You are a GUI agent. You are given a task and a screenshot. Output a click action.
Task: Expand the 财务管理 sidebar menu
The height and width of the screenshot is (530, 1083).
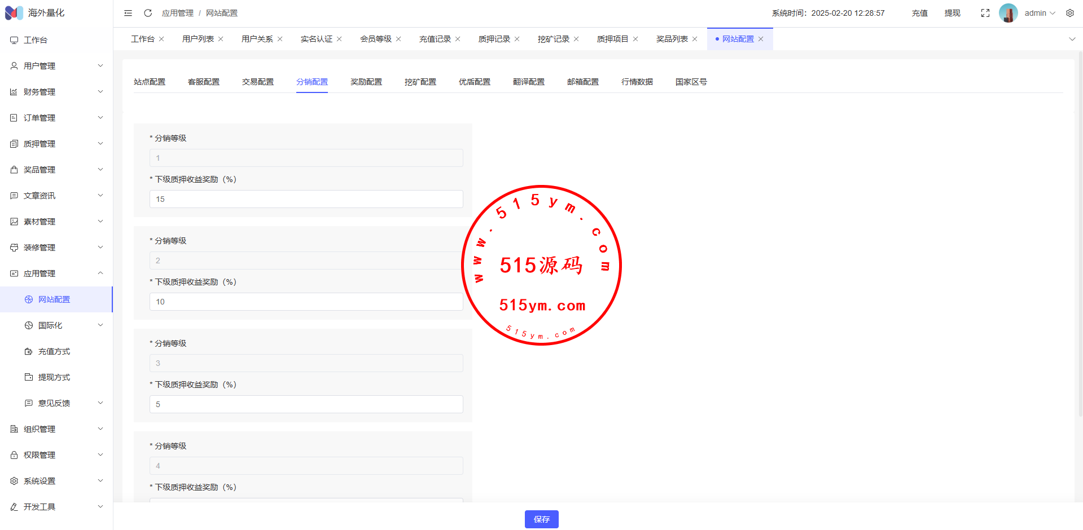tap(56, 92)
